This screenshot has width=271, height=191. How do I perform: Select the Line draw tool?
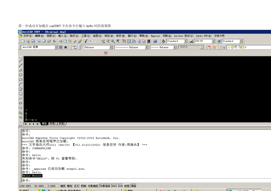click(x=20, y=61)
